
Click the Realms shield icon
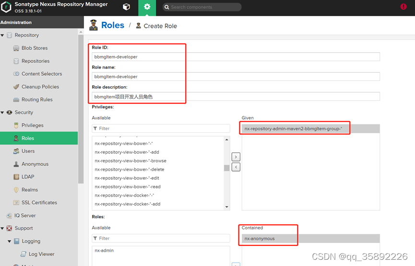point(16,190)
